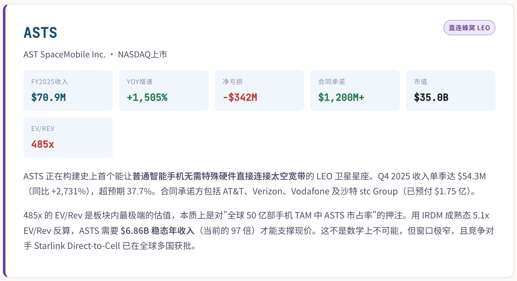This screenshot has width=517, height=281.
Task: Click the 市值 $35.0B metric tile
Action: [451, 91]
